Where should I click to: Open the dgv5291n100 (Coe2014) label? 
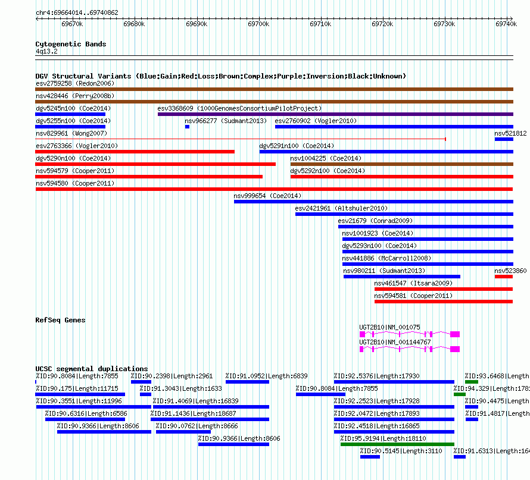click(297, 146)
